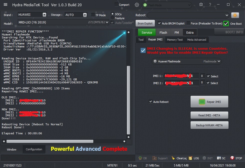Select the Repair IMEI sub-tab
245x168 pixels.
155,39
